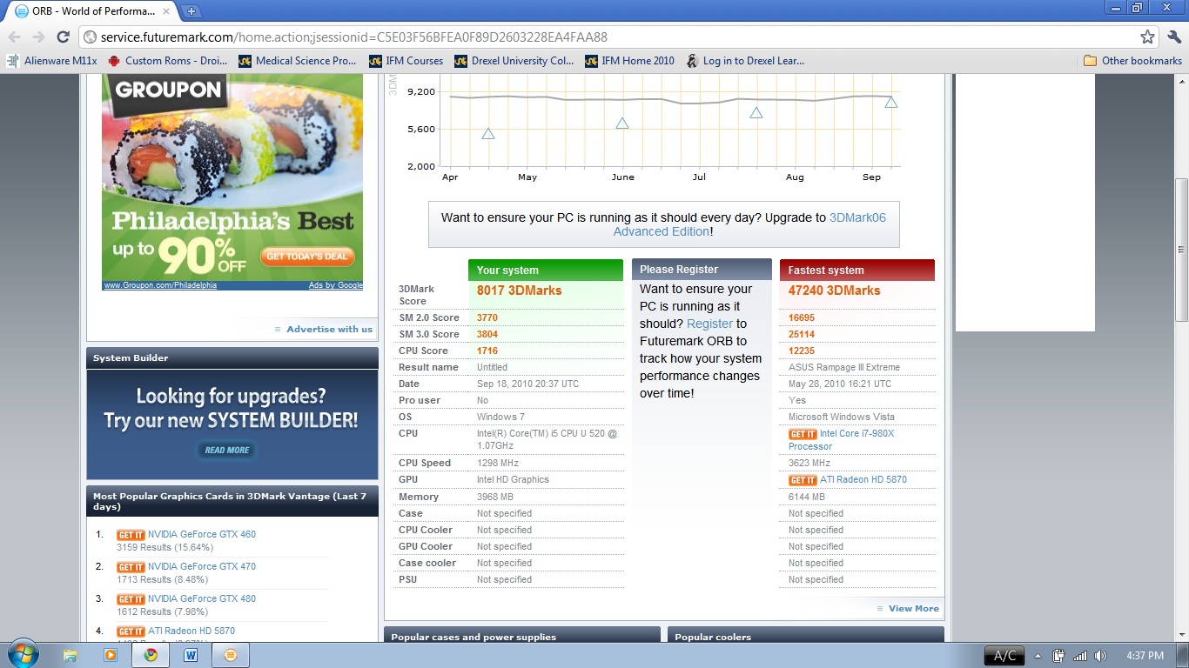Screen dimensions: 1189x668
Task: Open the IFM Home 2010 bookmark
Action: (630, 61)
